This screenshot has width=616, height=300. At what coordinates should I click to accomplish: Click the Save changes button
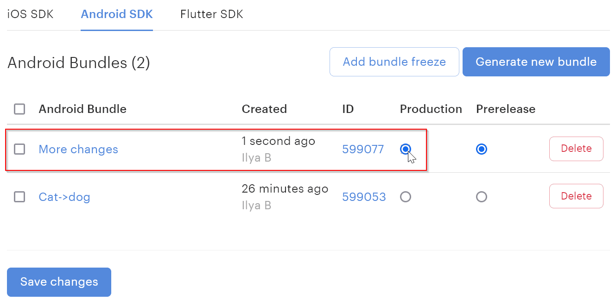pyautogui.click(x=59, y=282)
